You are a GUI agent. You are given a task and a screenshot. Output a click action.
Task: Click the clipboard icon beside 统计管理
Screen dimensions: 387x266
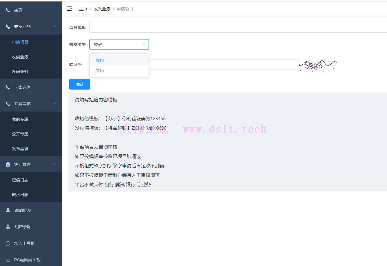8,164
